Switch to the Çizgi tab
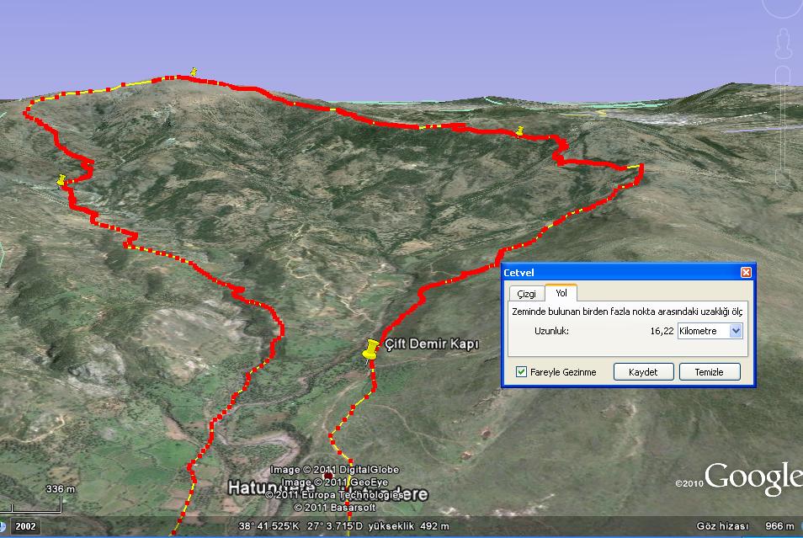The height and width of the screenshot is (538, 803). tap(526, 294)
